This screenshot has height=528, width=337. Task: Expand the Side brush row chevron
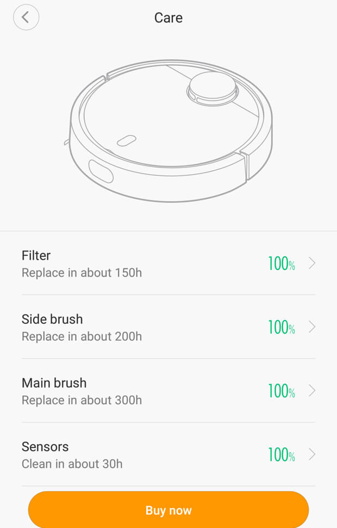tap(312, 327)
